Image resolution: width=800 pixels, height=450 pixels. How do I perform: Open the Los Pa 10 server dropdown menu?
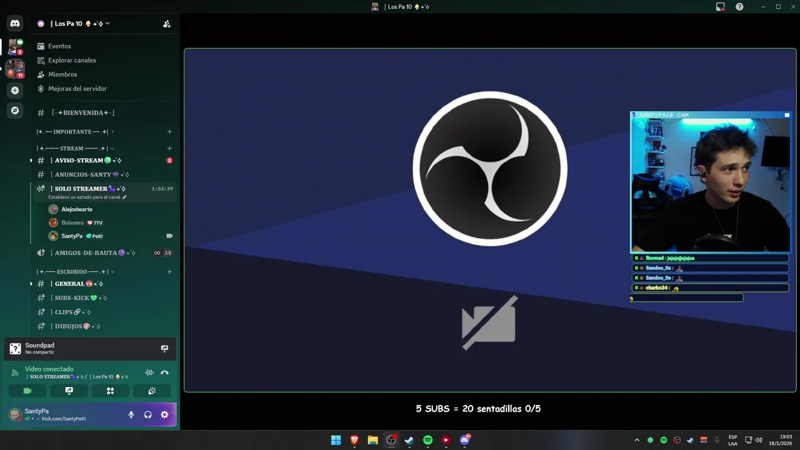[81, 24]
